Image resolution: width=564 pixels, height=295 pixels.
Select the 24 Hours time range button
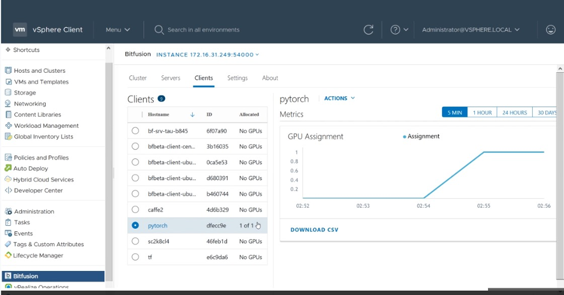click(x=514, y=113)
